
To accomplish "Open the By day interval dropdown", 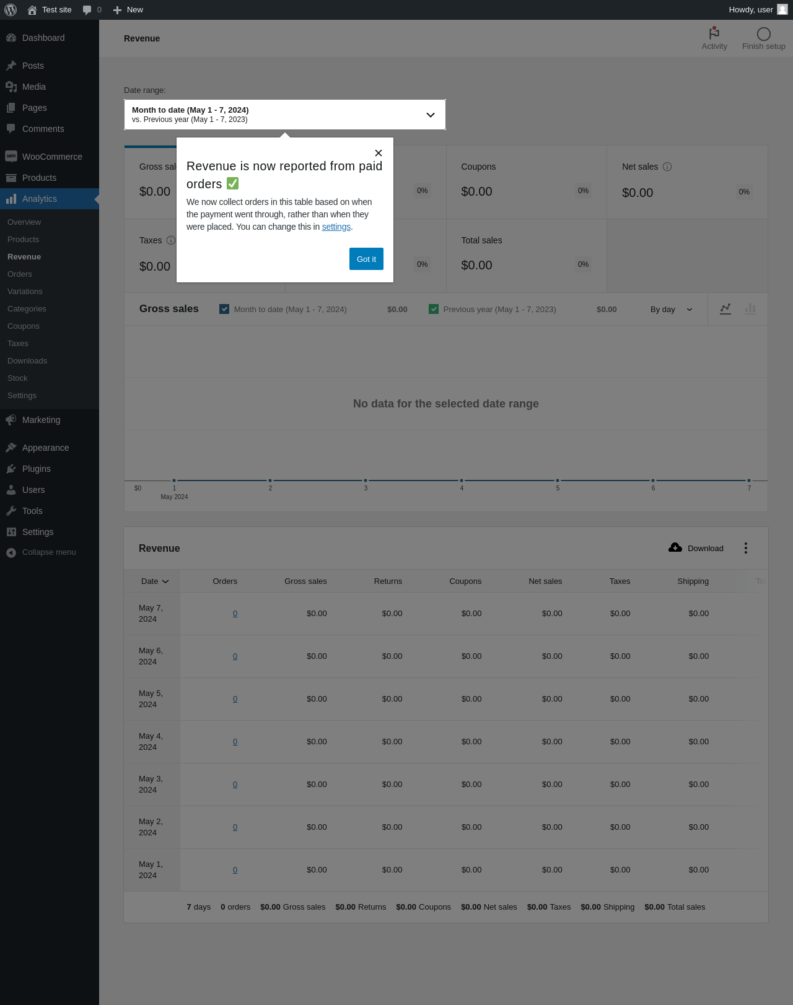I will coord(672,309).
